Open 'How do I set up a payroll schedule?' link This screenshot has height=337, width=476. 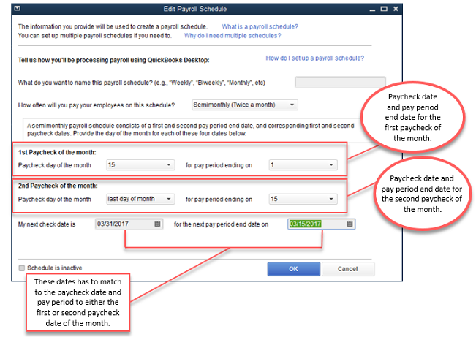(315, 58)
